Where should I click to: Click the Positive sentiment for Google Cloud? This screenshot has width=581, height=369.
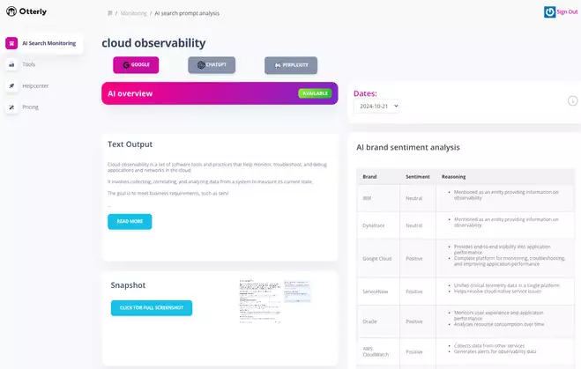coord(413,258)
